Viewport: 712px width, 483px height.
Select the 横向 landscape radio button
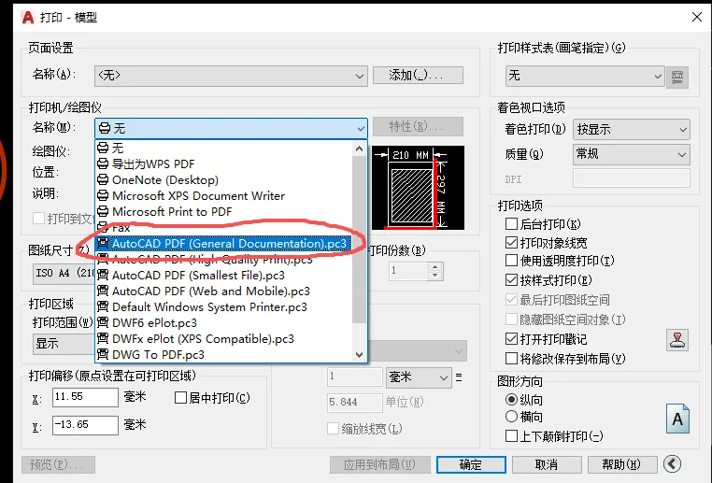511,417
